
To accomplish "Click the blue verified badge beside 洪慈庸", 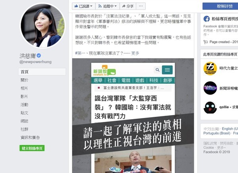I will 39,55.
